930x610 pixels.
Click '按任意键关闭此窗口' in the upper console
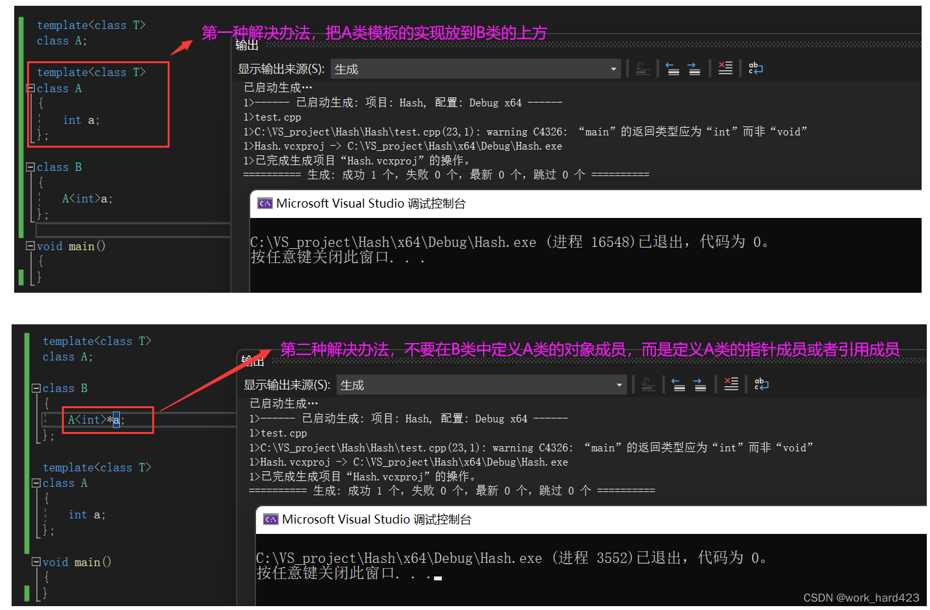pos(338,257)
